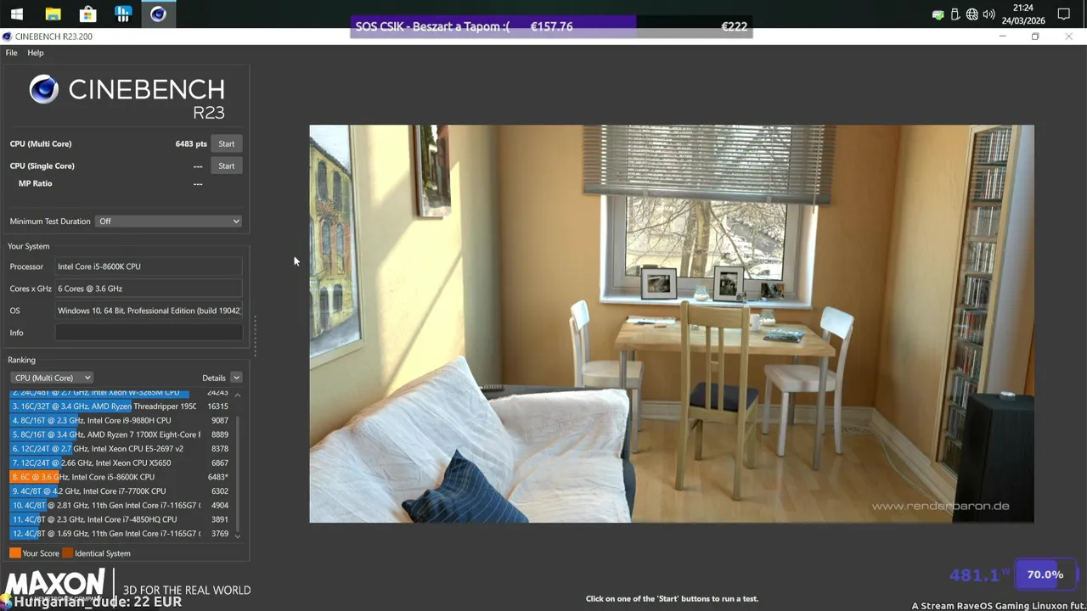The image size is (1087, 611).
Task: Click the OS field value
Action: 149,311
